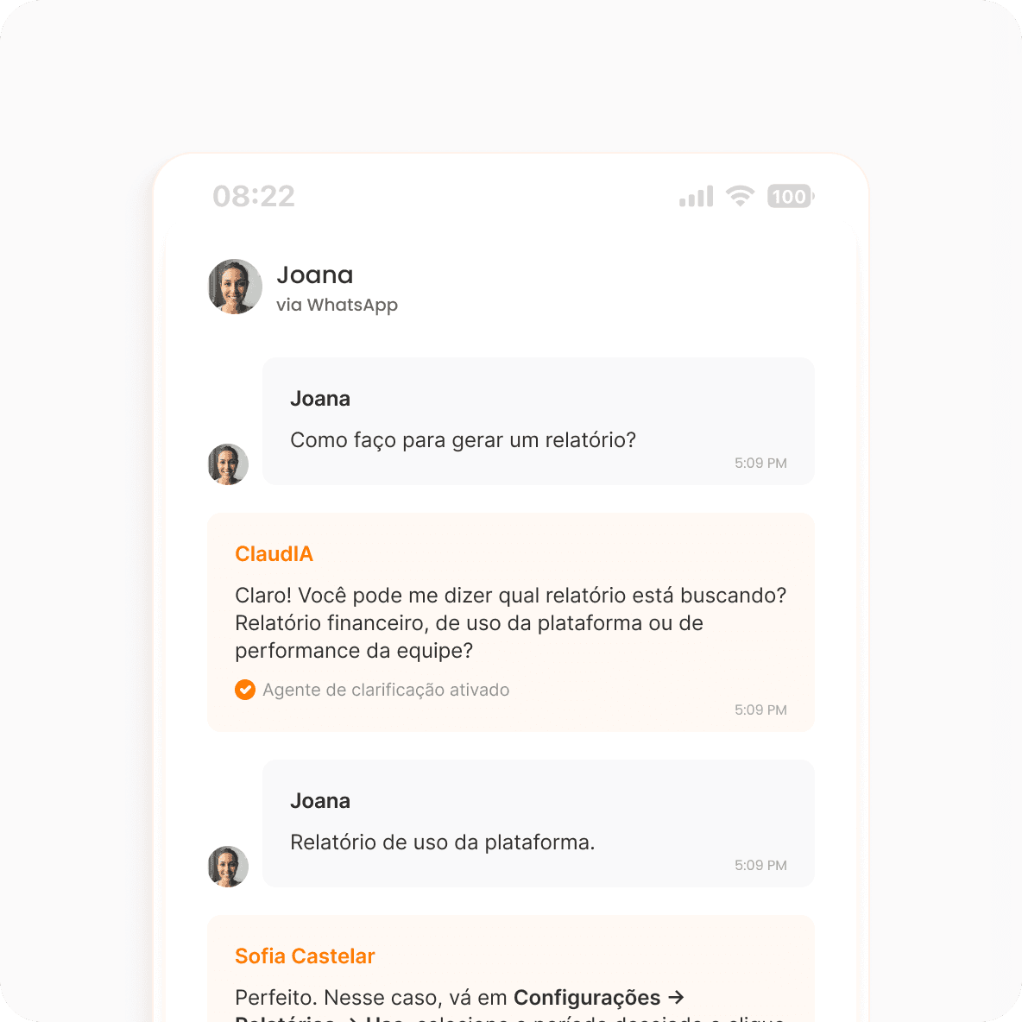The height and width of the screenshot is (1022, 1022).
Task: Select the message Como faço para gerar um relatório
Action: pos(463,440)
